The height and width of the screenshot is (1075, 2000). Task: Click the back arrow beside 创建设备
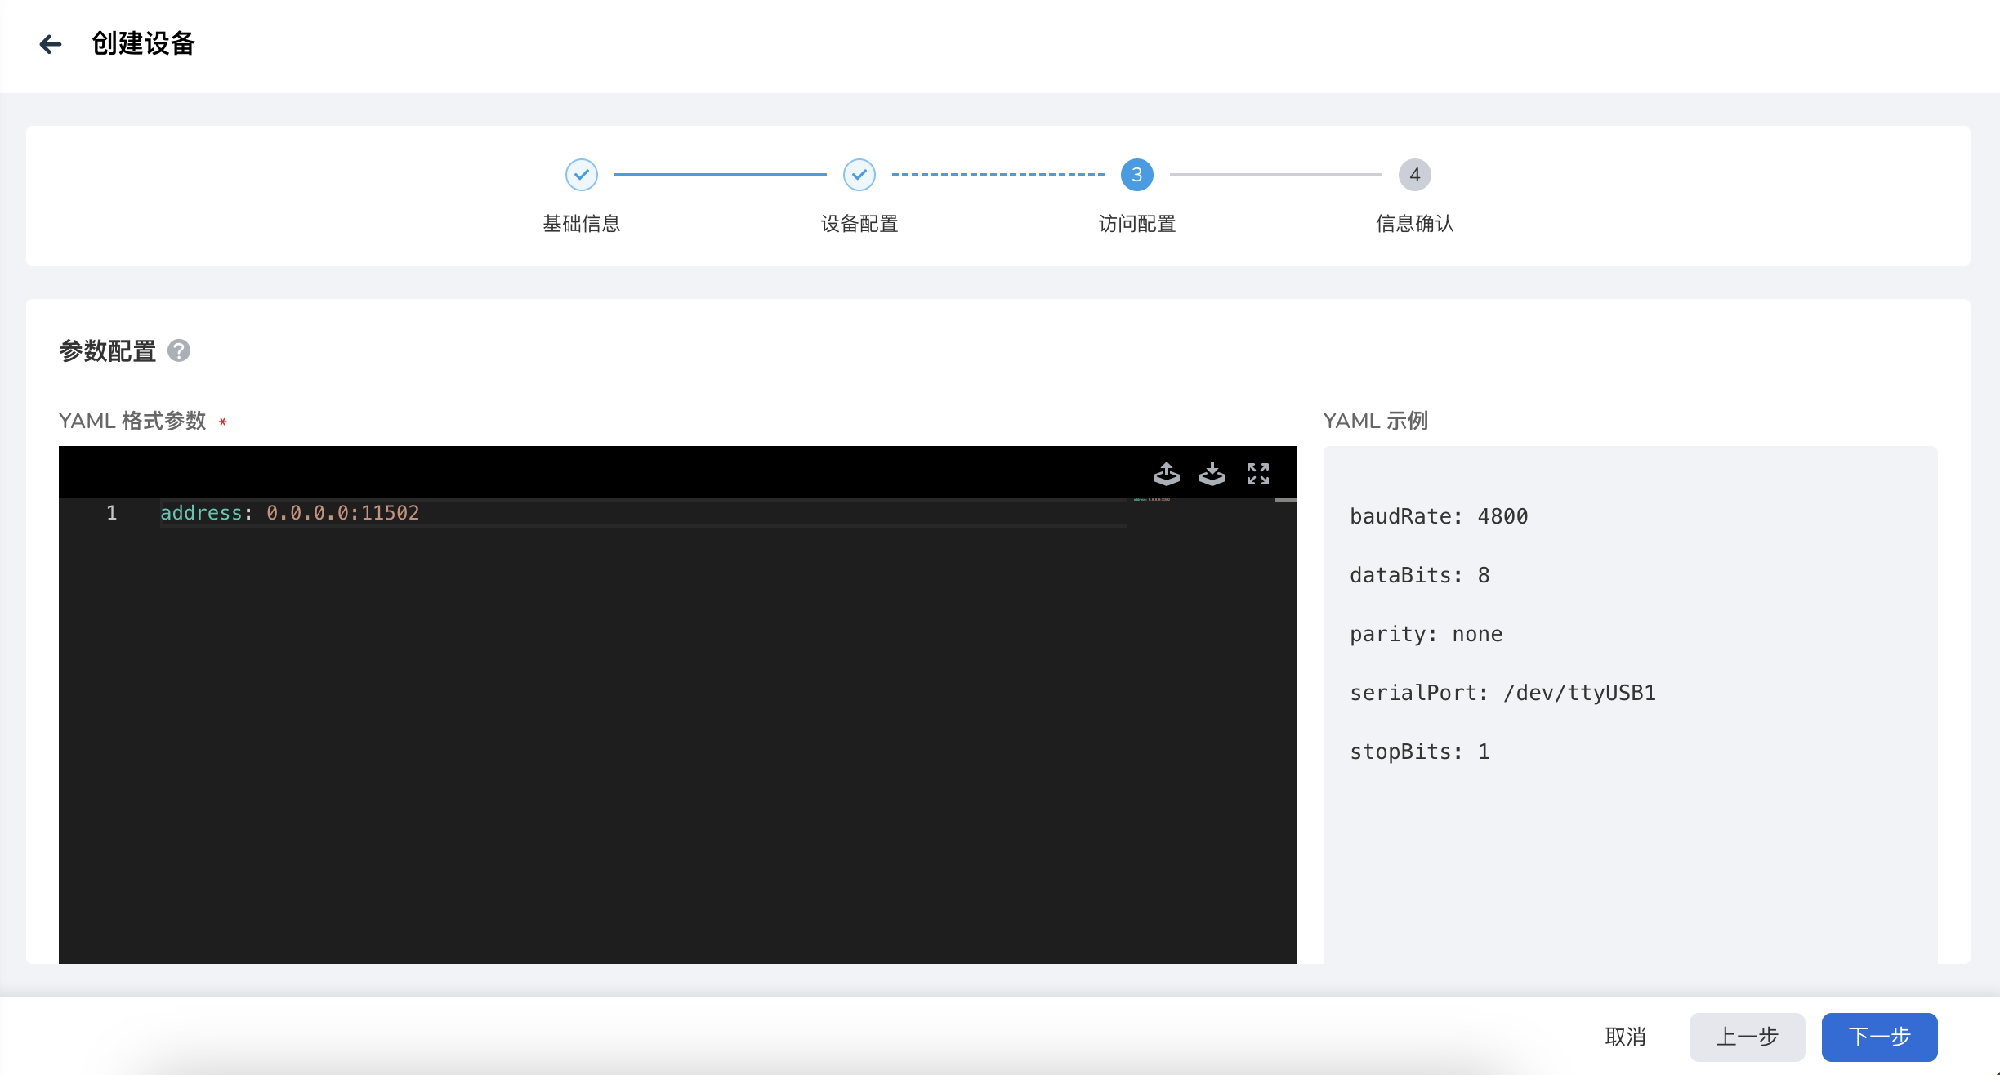51,43
